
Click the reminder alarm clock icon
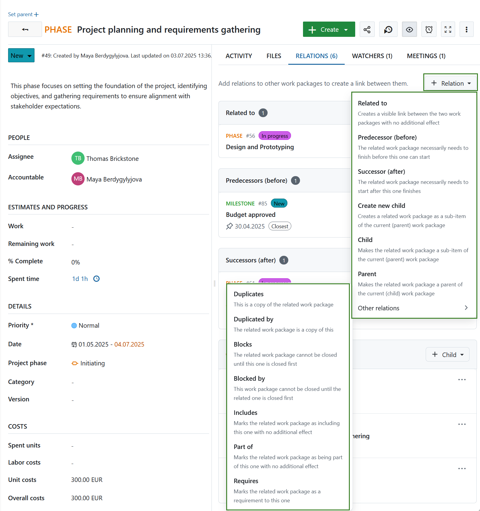[x=429, y=29]
